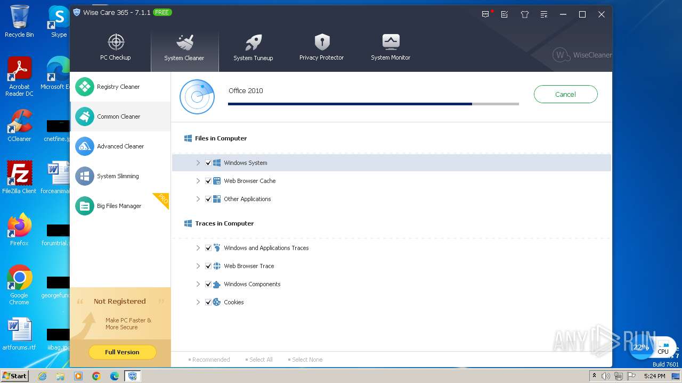Click the puzzle icon beside Windows Components

pos(217,284)
